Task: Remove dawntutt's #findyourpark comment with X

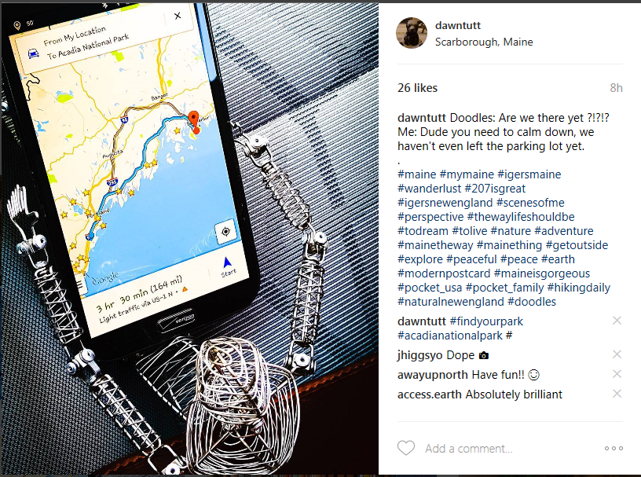Action: pyautogui.click(x=617, y=321)
